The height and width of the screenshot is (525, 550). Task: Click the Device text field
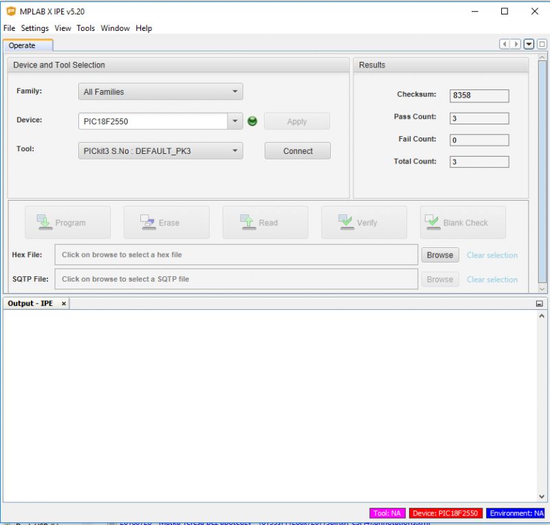point(153,122)
